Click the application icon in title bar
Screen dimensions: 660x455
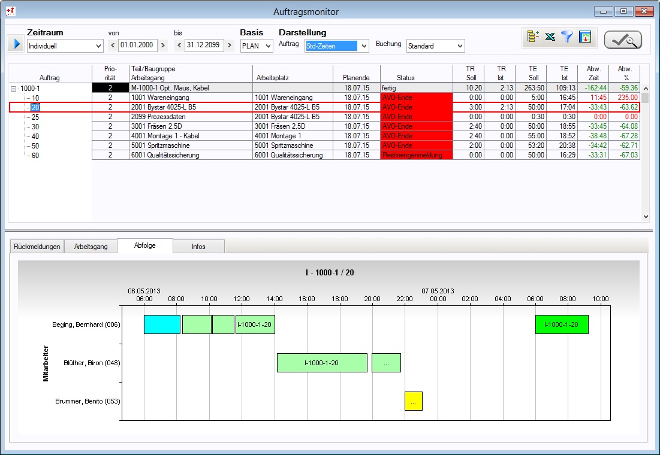pos(10,11)
